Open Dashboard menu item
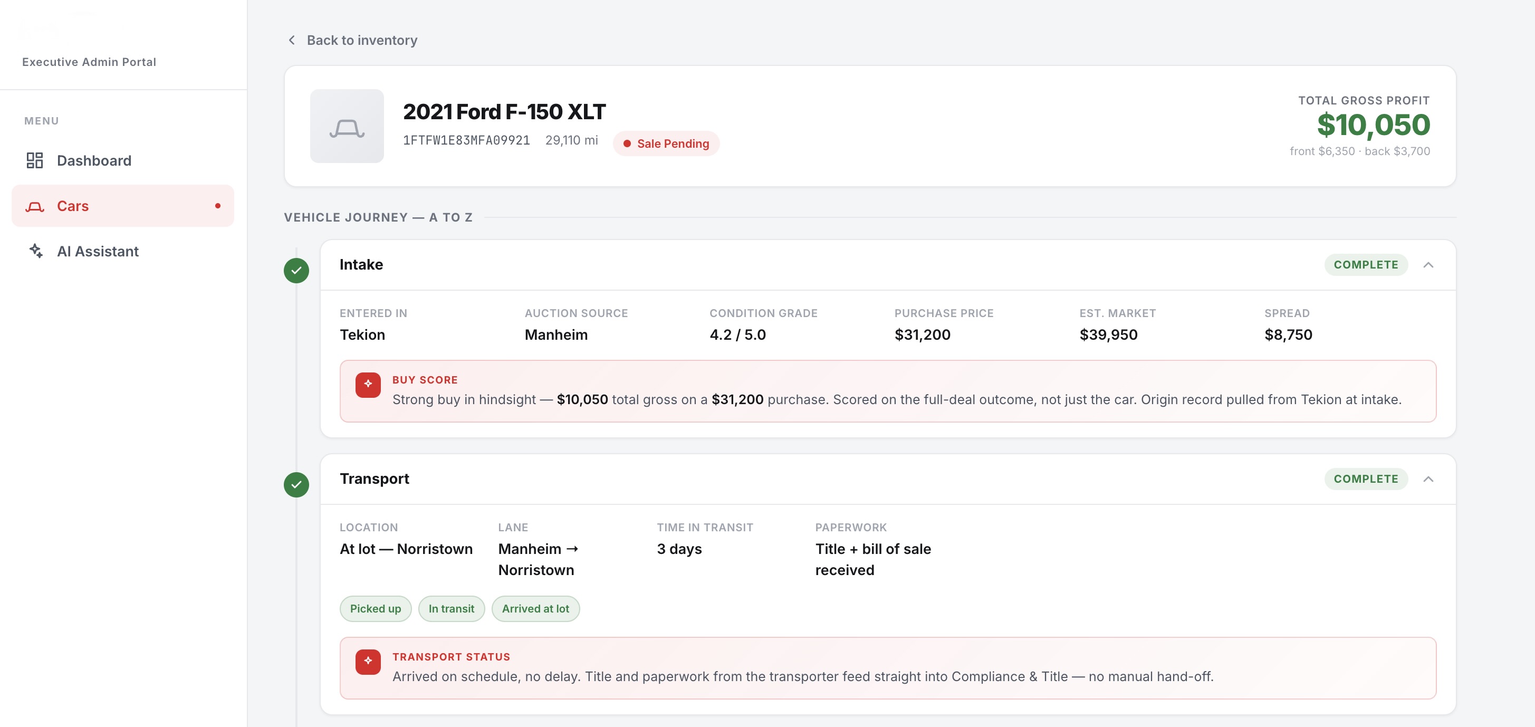The height and width of the screenshot is (727, 1535). point(123,160)
